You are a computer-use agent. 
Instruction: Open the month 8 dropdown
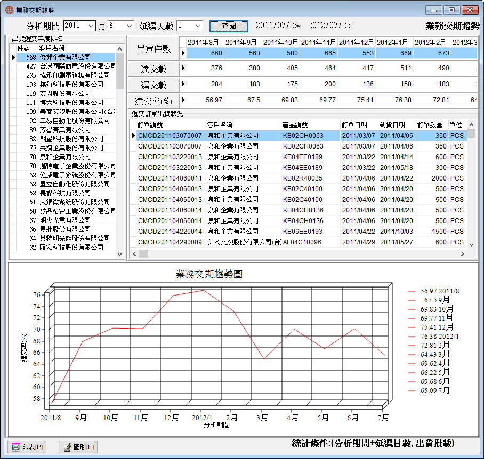(130, 26)
